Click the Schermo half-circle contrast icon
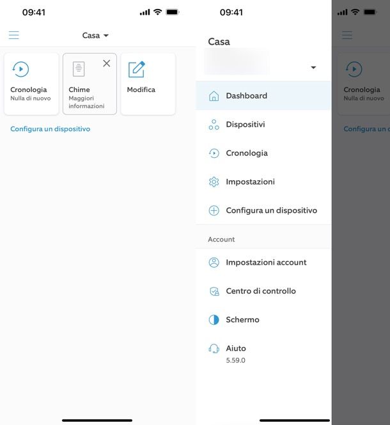 click(x=214, y=320)
